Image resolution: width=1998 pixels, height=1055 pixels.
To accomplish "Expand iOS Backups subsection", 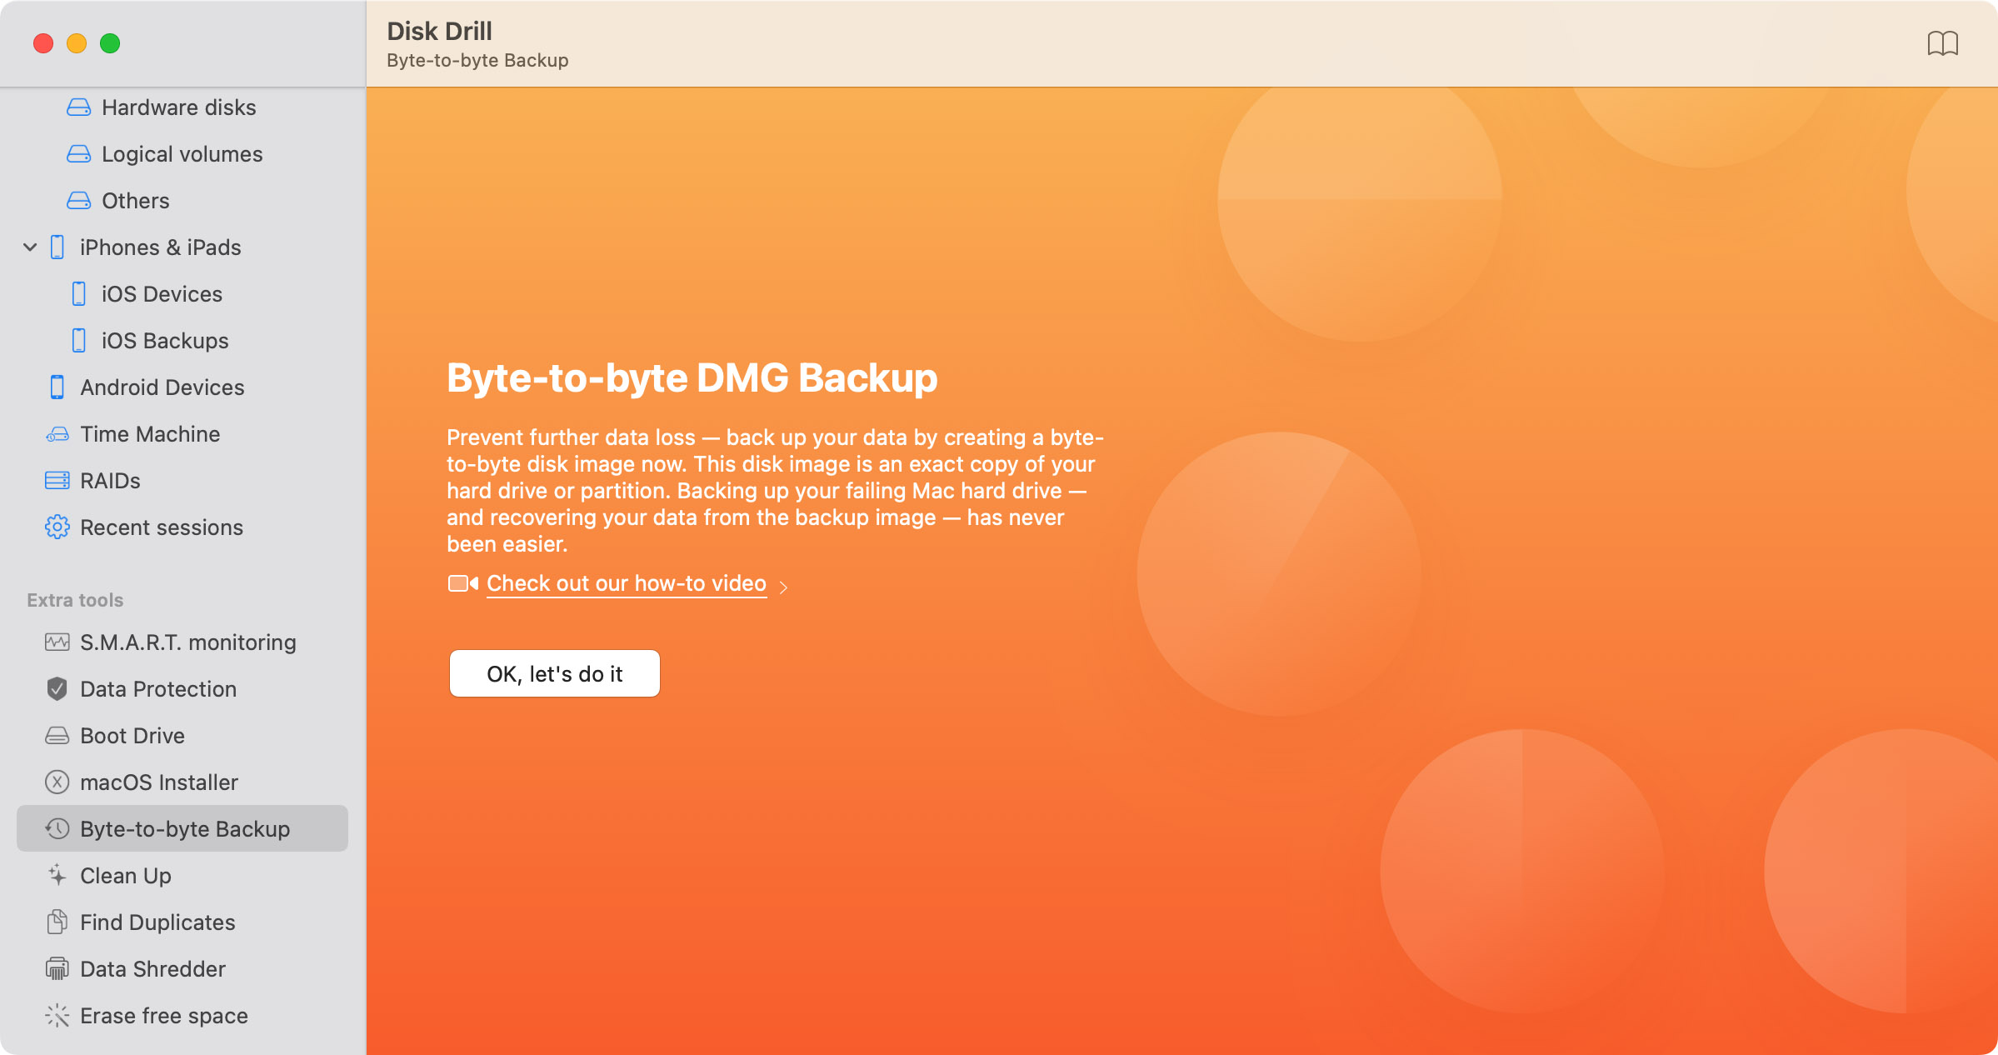I will 165,341.
